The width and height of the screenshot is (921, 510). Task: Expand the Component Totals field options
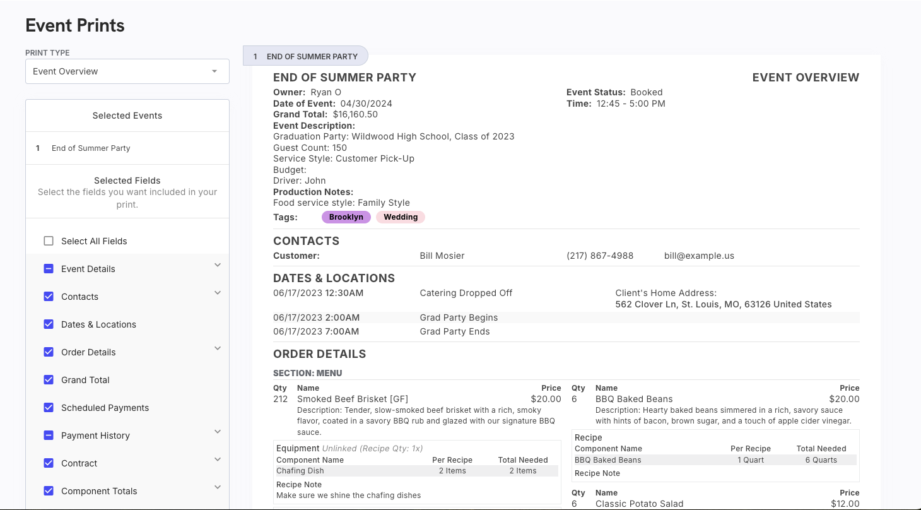click(218, 487)
